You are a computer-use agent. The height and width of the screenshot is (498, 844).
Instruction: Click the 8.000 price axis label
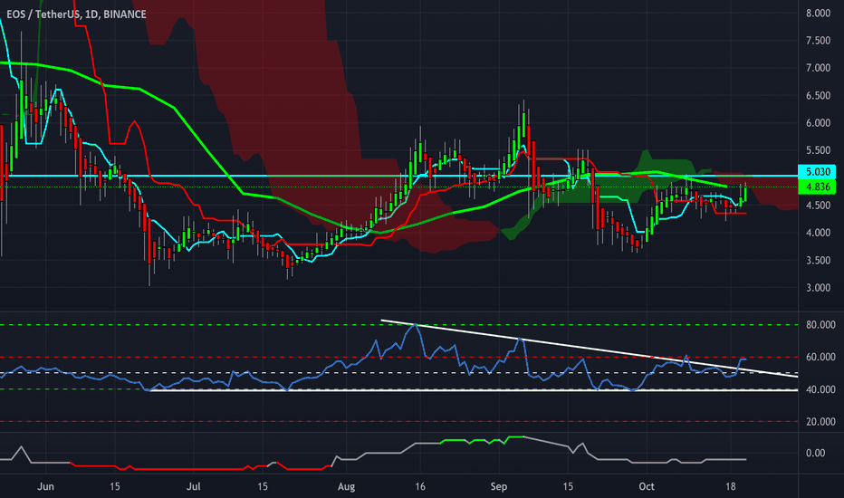(818, 13)
